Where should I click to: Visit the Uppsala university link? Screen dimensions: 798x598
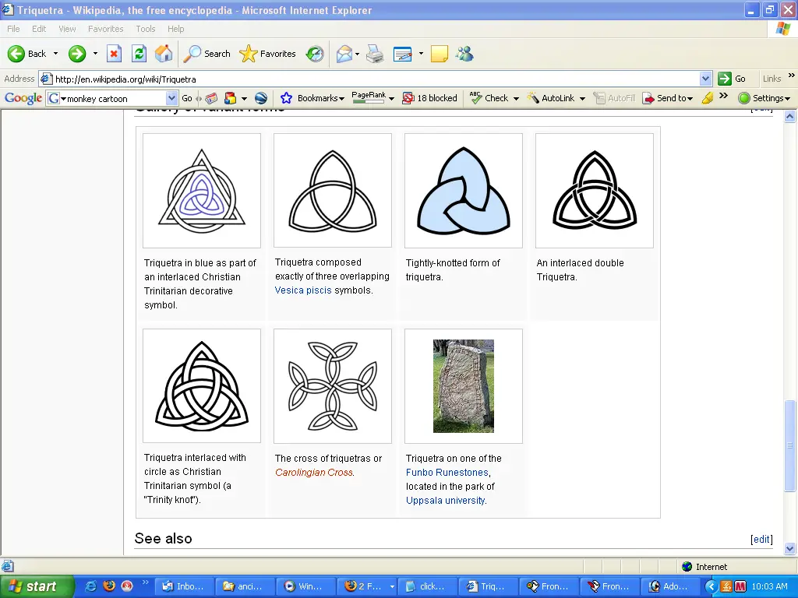coord(445,501)
